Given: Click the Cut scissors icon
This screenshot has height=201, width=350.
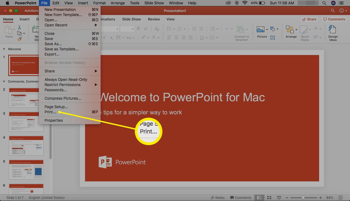Looking at the screenshot, I should point(19,27).
